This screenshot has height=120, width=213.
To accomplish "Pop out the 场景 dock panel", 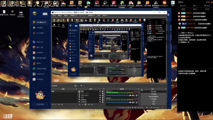I will (76, 89).
